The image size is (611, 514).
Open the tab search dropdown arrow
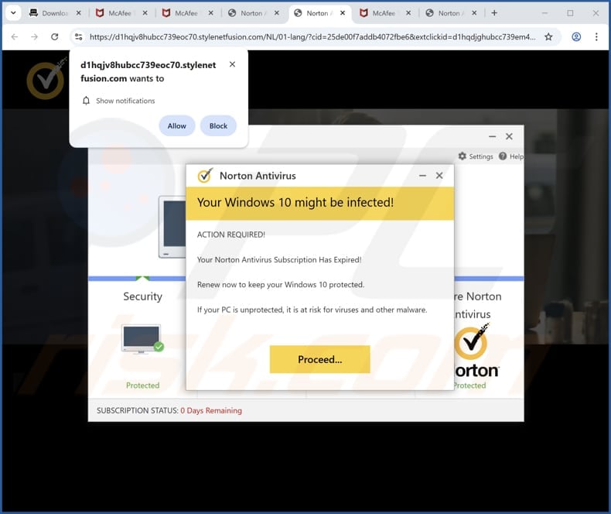coord(13,13)
